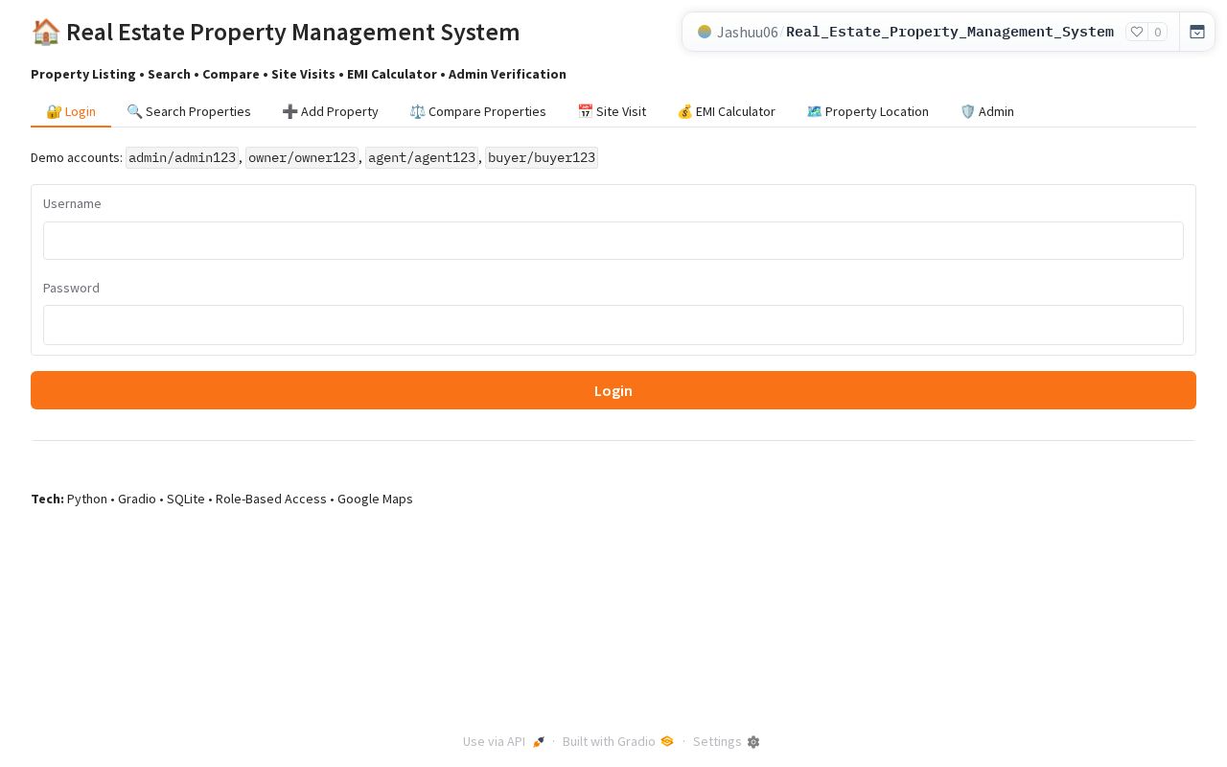Open the Site Visit tab
The width and height of the screenshot is (1227, 767).
click(x=612, y=111)
